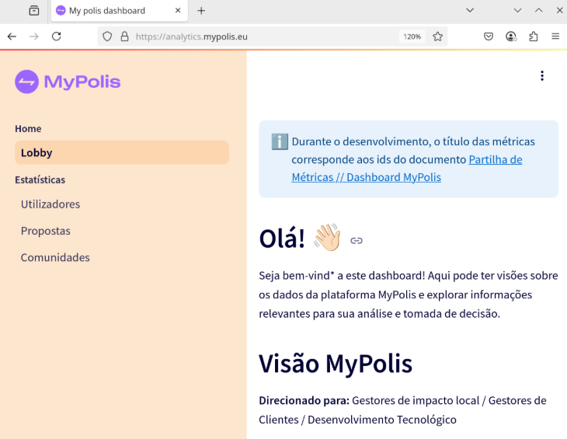This screenshot has height=439, width=567.
Task: Navigate to the Utilizadores statistics page
Action: point(50,204)
